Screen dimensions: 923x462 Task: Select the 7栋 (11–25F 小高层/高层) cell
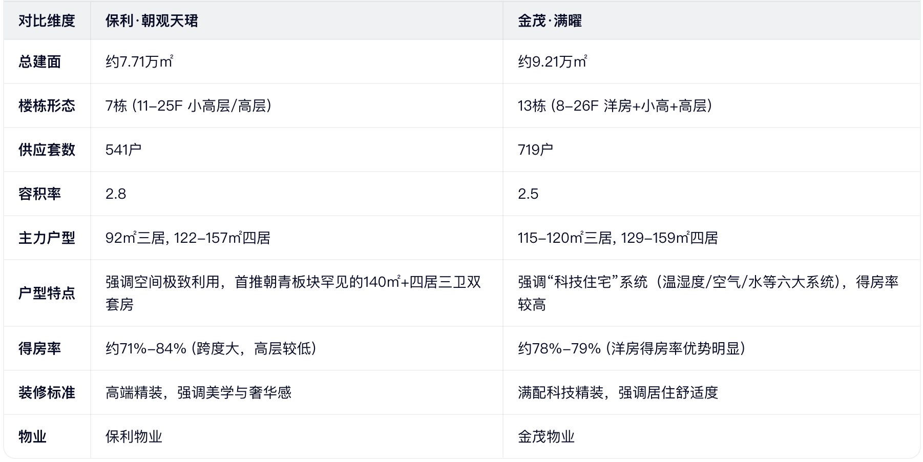(x=188, y=106)
